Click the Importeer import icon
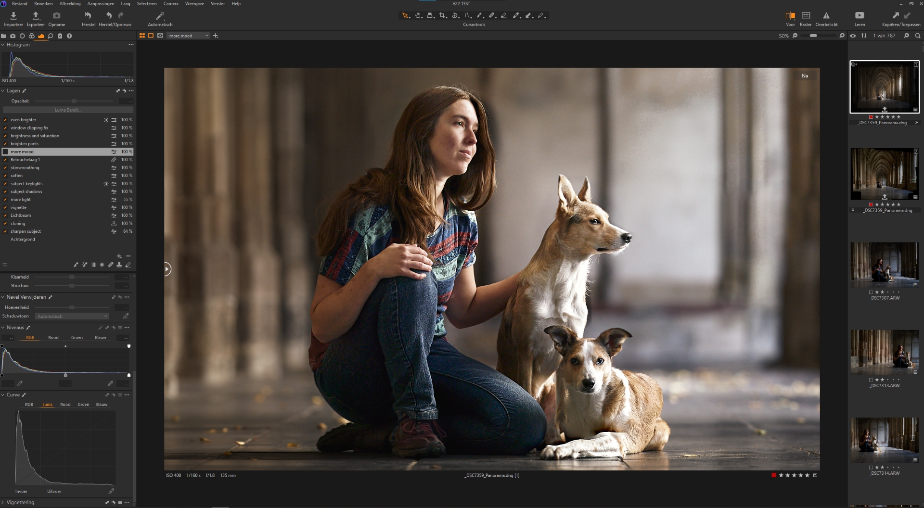924x508 pixels. [x=13, y=16]
